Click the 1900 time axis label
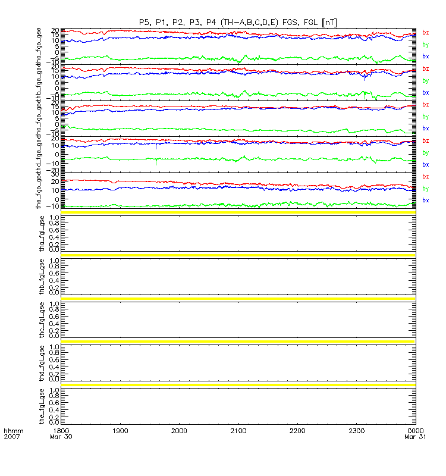Screen dimensions: 446x476 click(120, 431)
